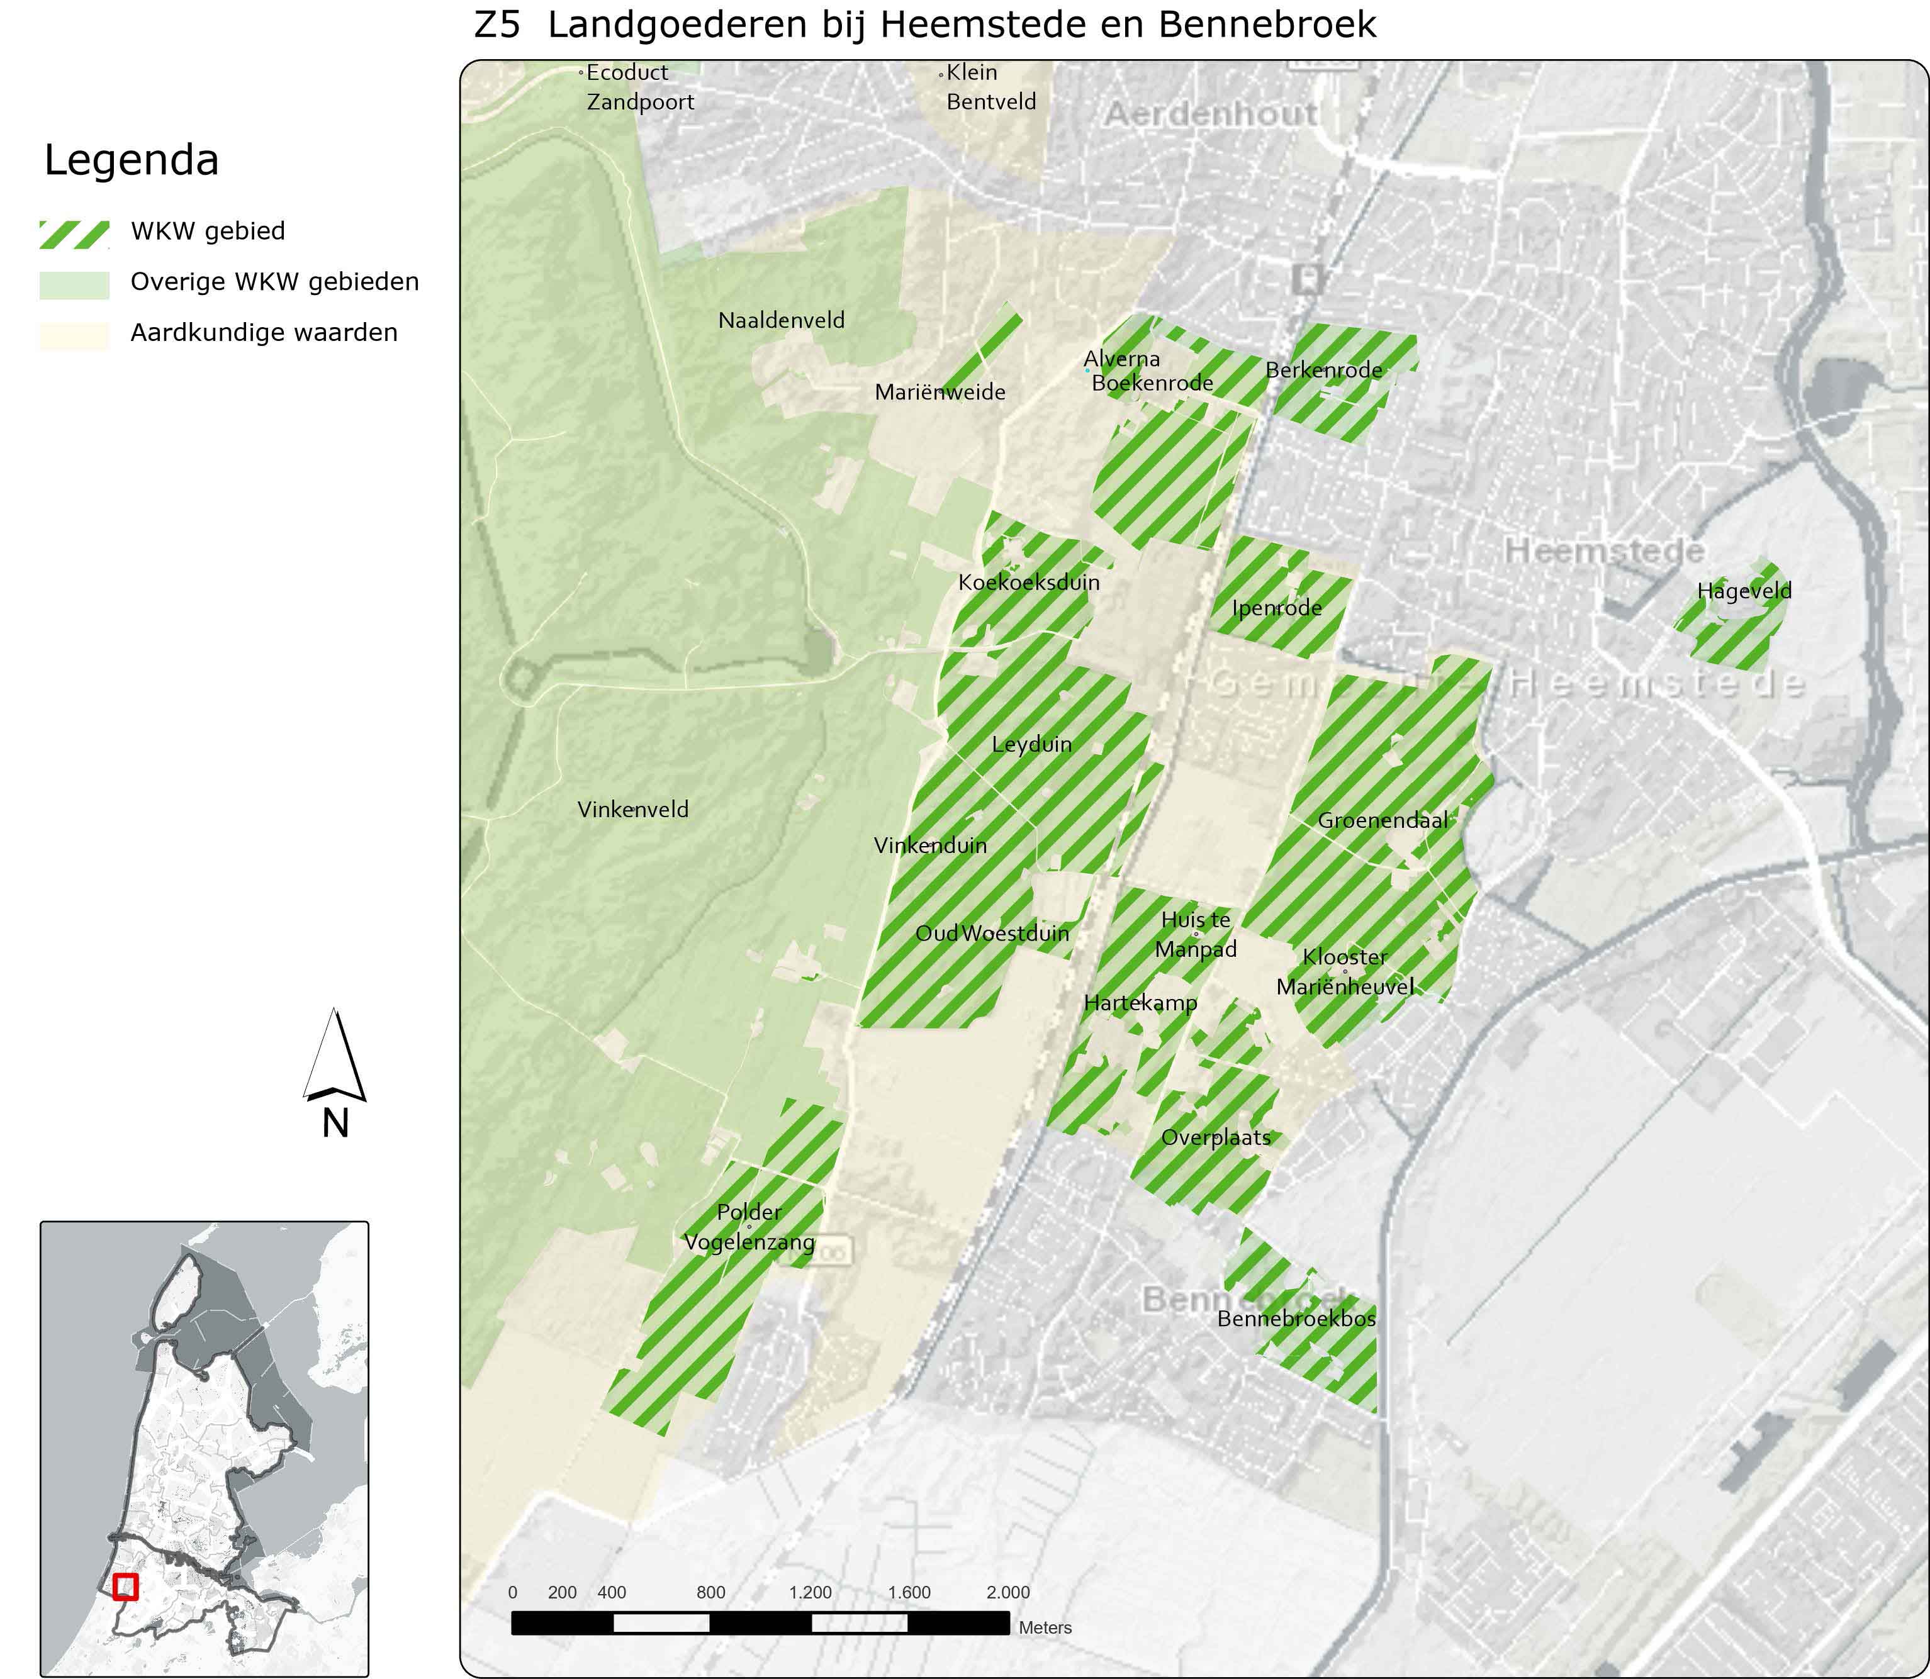1930x1679 pixels.
Task: Click the Overige WKW gebieden legend swatch
Action: 74,285
